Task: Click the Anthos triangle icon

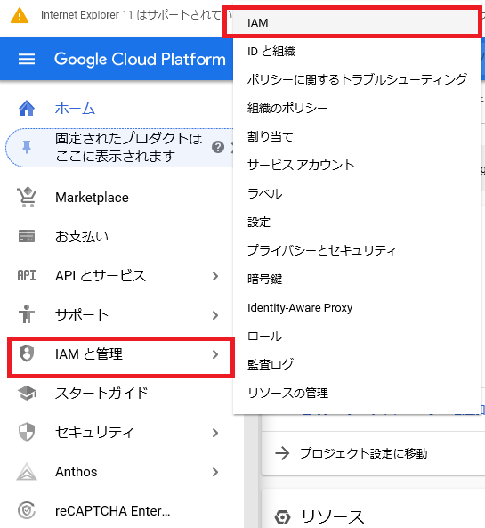Action: pyautogui.click(x=27, y=471)
